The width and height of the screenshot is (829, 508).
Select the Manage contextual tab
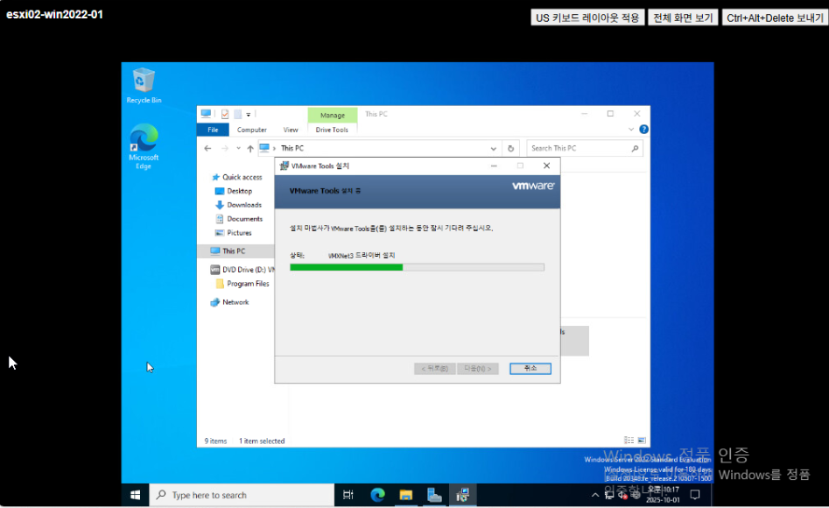332,115
